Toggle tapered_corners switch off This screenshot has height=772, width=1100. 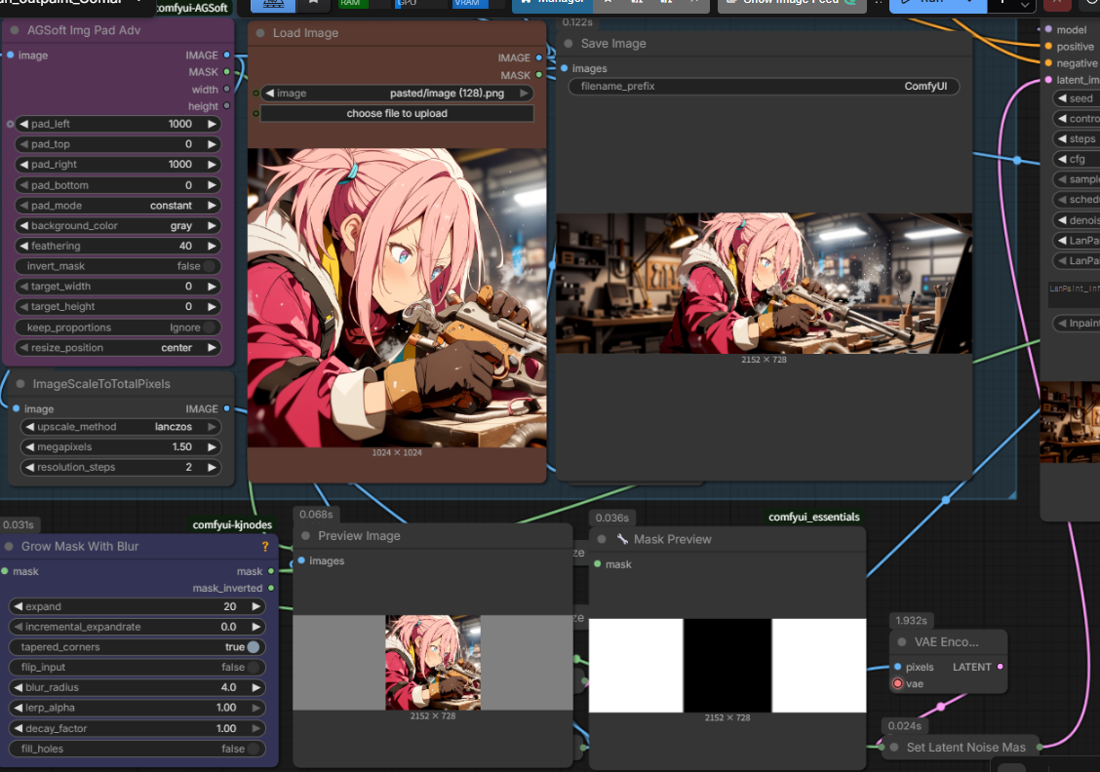tap(254, 647)
